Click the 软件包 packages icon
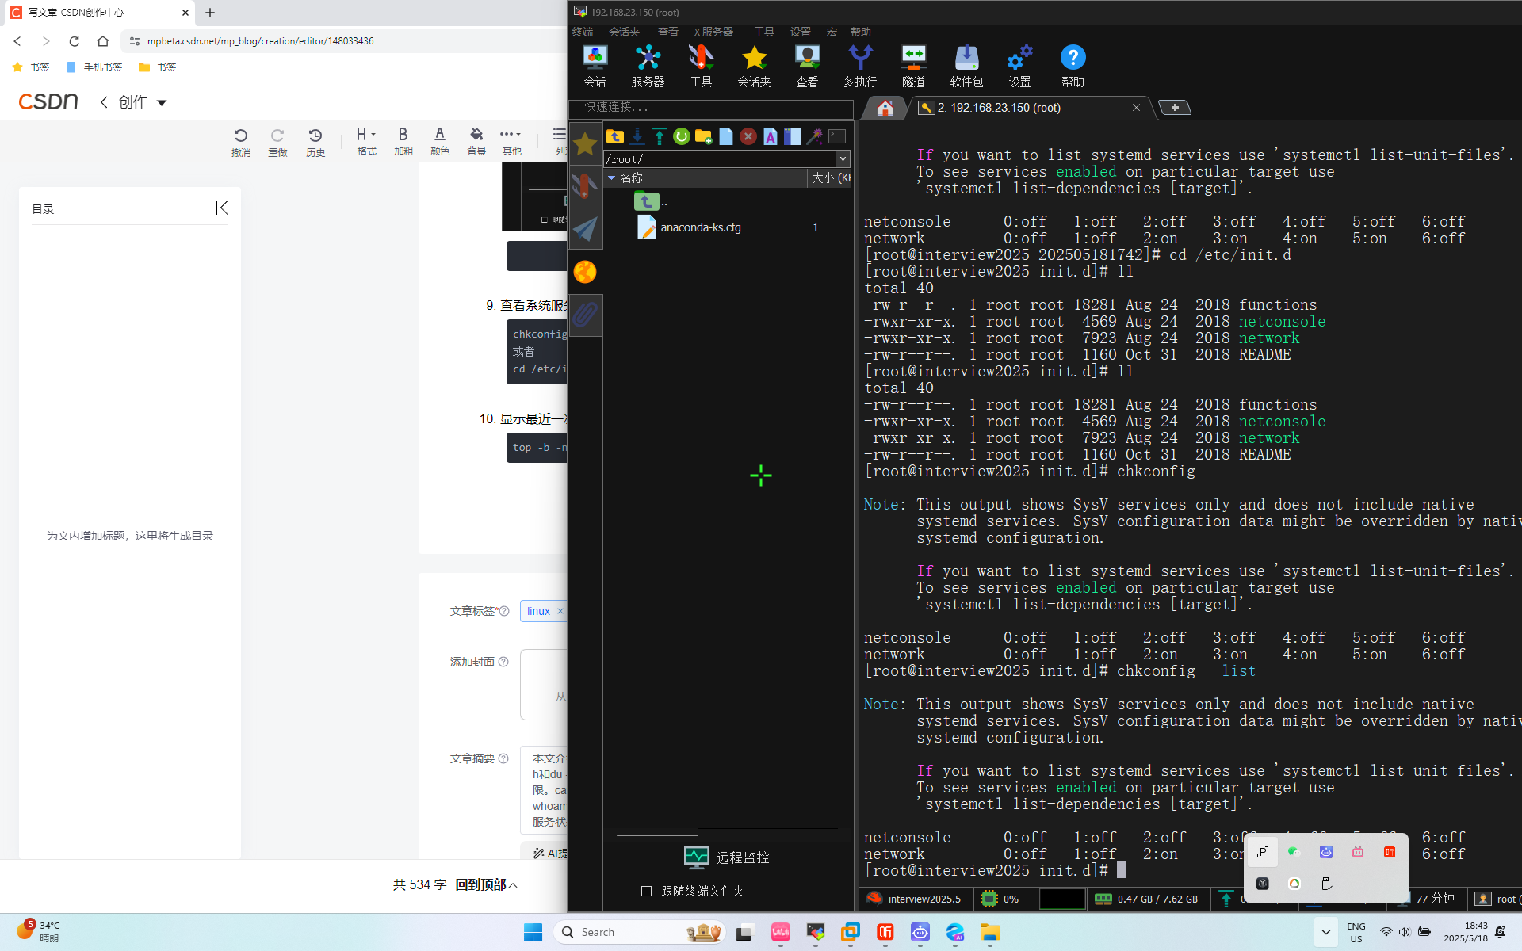Screen dimensions: 1522x951 pos(966,65)
